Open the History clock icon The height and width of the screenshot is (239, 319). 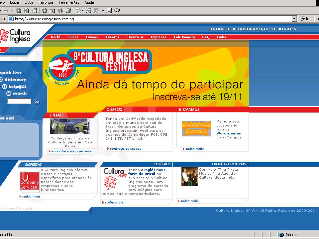tap(68, 11)
